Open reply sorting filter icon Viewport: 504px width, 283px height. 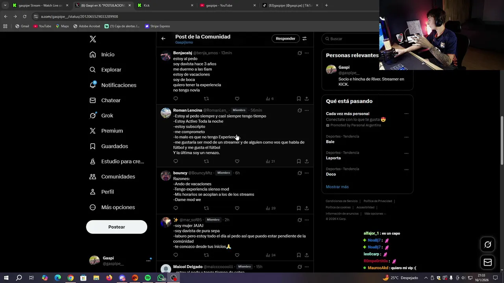304,39
